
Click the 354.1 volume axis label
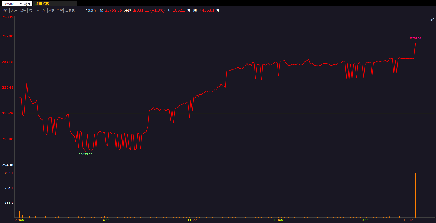9,203
